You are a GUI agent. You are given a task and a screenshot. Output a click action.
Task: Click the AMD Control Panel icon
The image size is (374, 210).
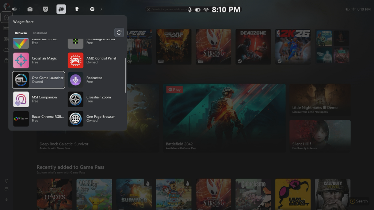pyautogui.click(x=76, y=61)
